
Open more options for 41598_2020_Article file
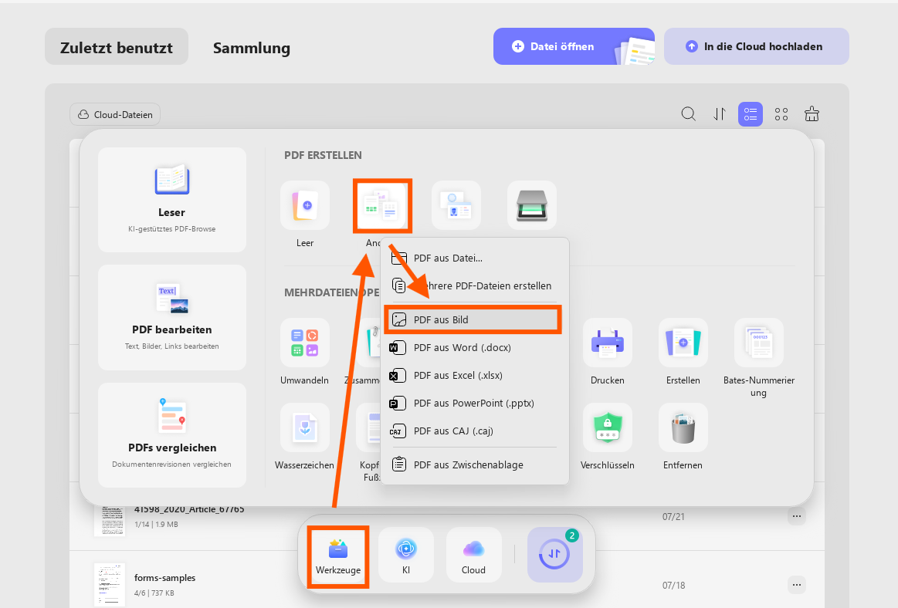(796, 516)
